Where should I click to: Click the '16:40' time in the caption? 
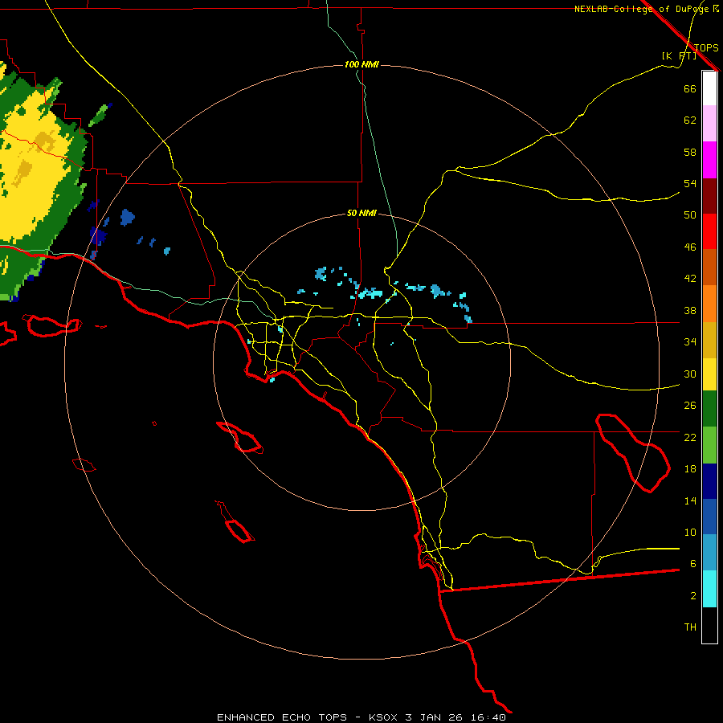pos(488,717)
